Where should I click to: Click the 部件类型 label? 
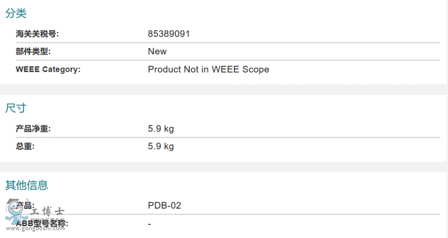coord(33,51)
